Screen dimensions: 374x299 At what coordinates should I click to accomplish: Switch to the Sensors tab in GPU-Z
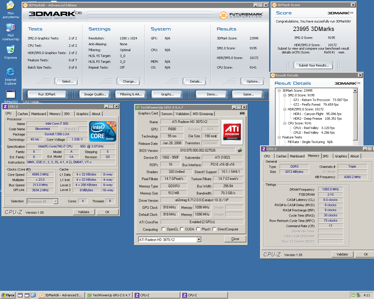click(x=167, y=114)
